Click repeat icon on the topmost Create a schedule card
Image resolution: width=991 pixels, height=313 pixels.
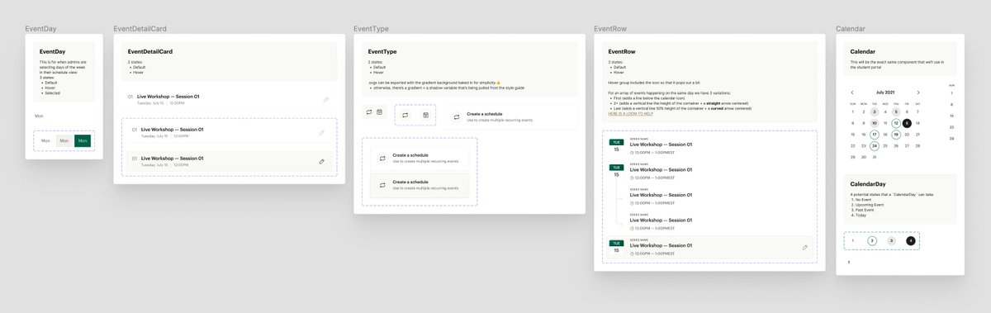tap(457, 116)
